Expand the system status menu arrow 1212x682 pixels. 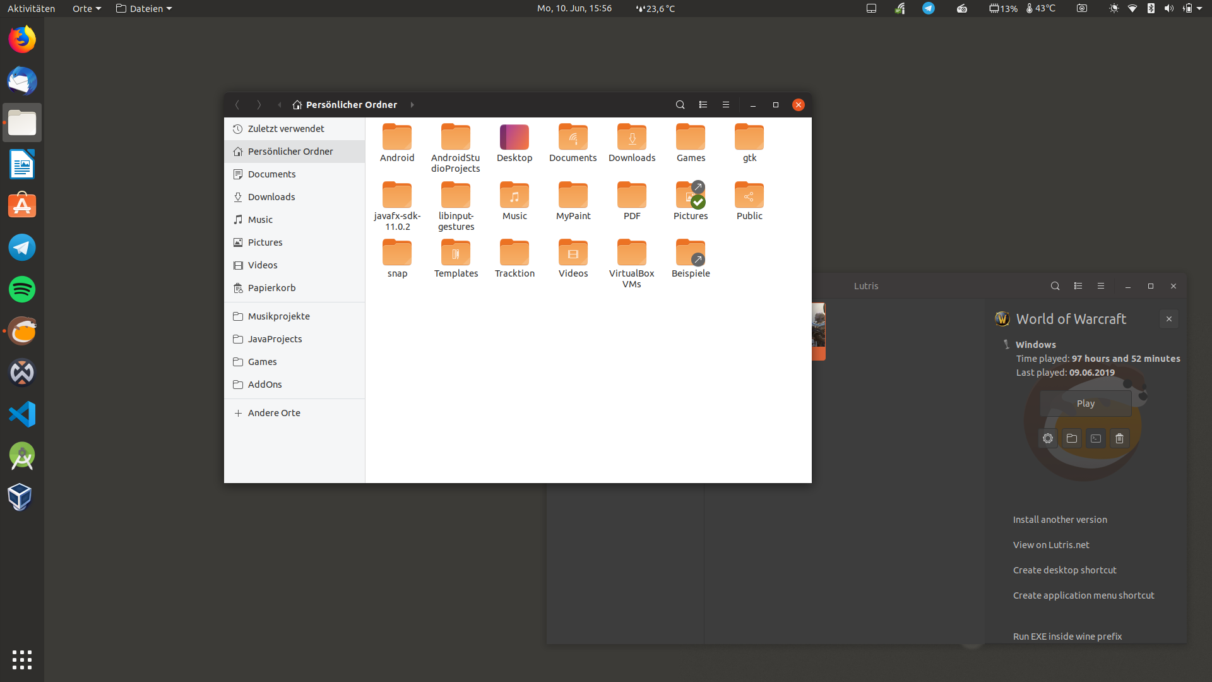click(x=1199, y=9)
